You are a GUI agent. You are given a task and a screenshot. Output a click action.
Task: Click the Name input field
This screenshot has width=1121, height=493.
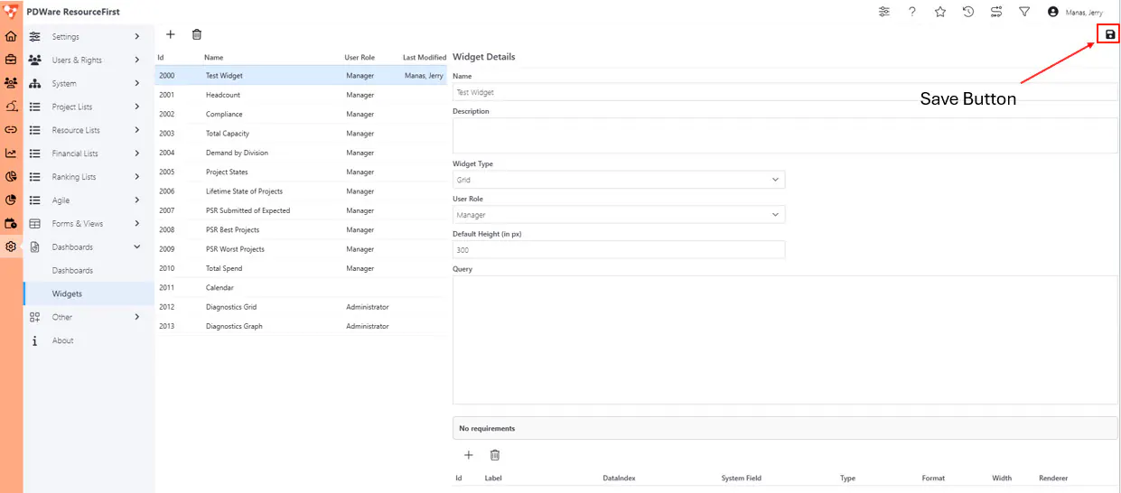click(784, 92)
